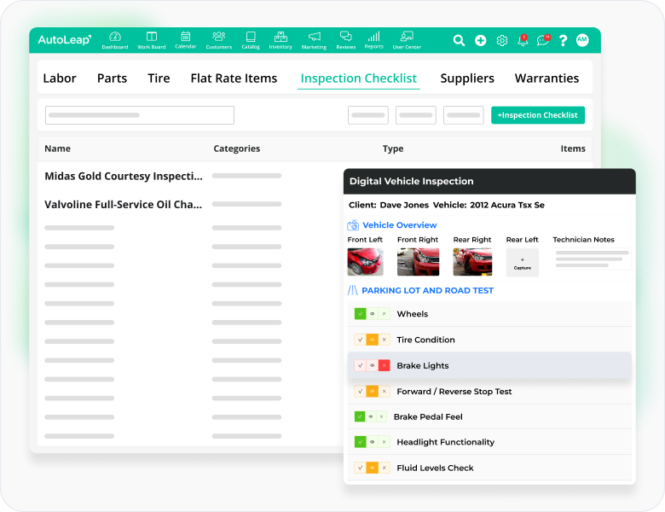
Task: Collapse Parking Lot and Road Test section
Action: point(427,290)
